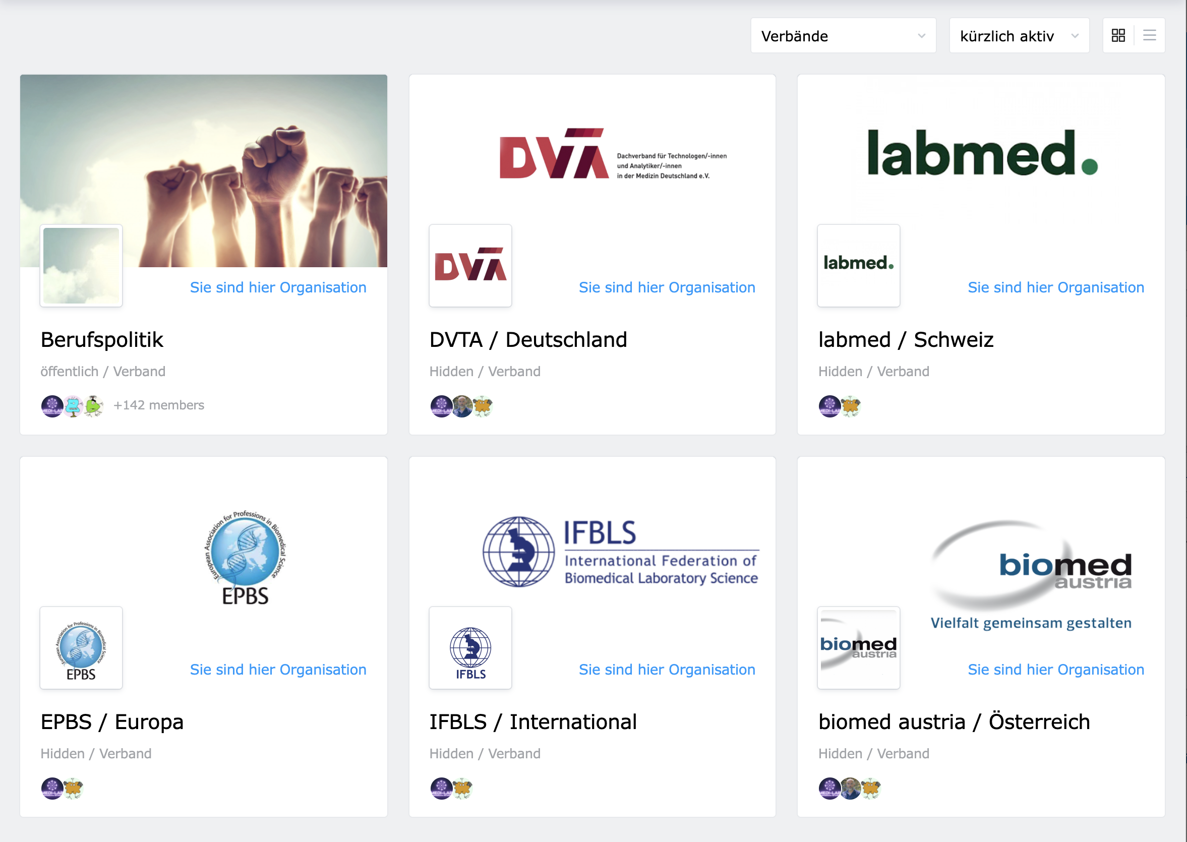Switch to grid view layout icon
1187x842 pixels.
1118,35
